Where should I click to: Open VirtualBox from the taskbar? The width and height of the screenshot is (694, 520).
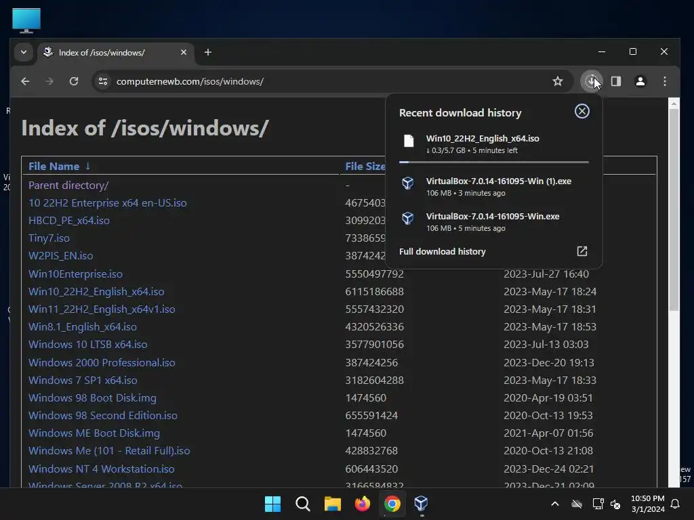[422, 504]
